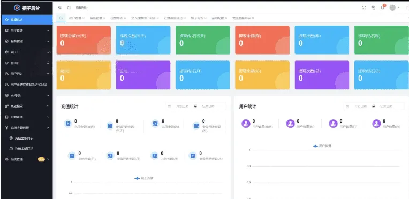Click the 搭子后台 logo
The image size is (409, 199).
coord(27,8)
